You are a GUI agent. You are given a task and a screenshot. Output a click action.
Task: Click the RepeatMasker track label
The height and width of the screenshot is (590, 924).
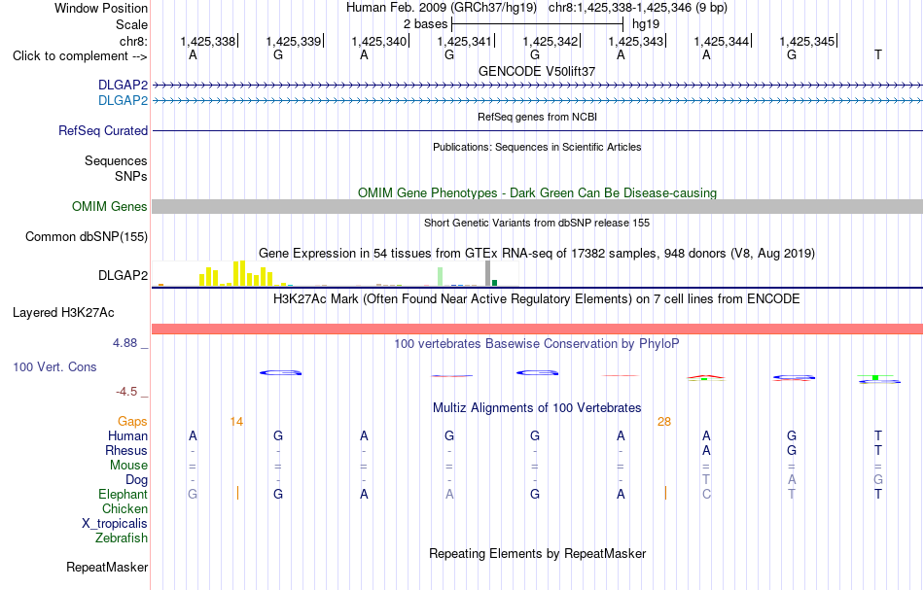(107, 567)
